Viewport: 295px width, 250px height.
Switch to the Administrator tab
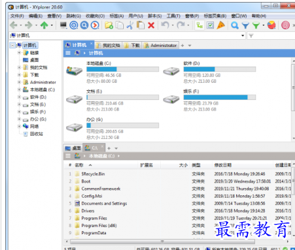point(160,45)
